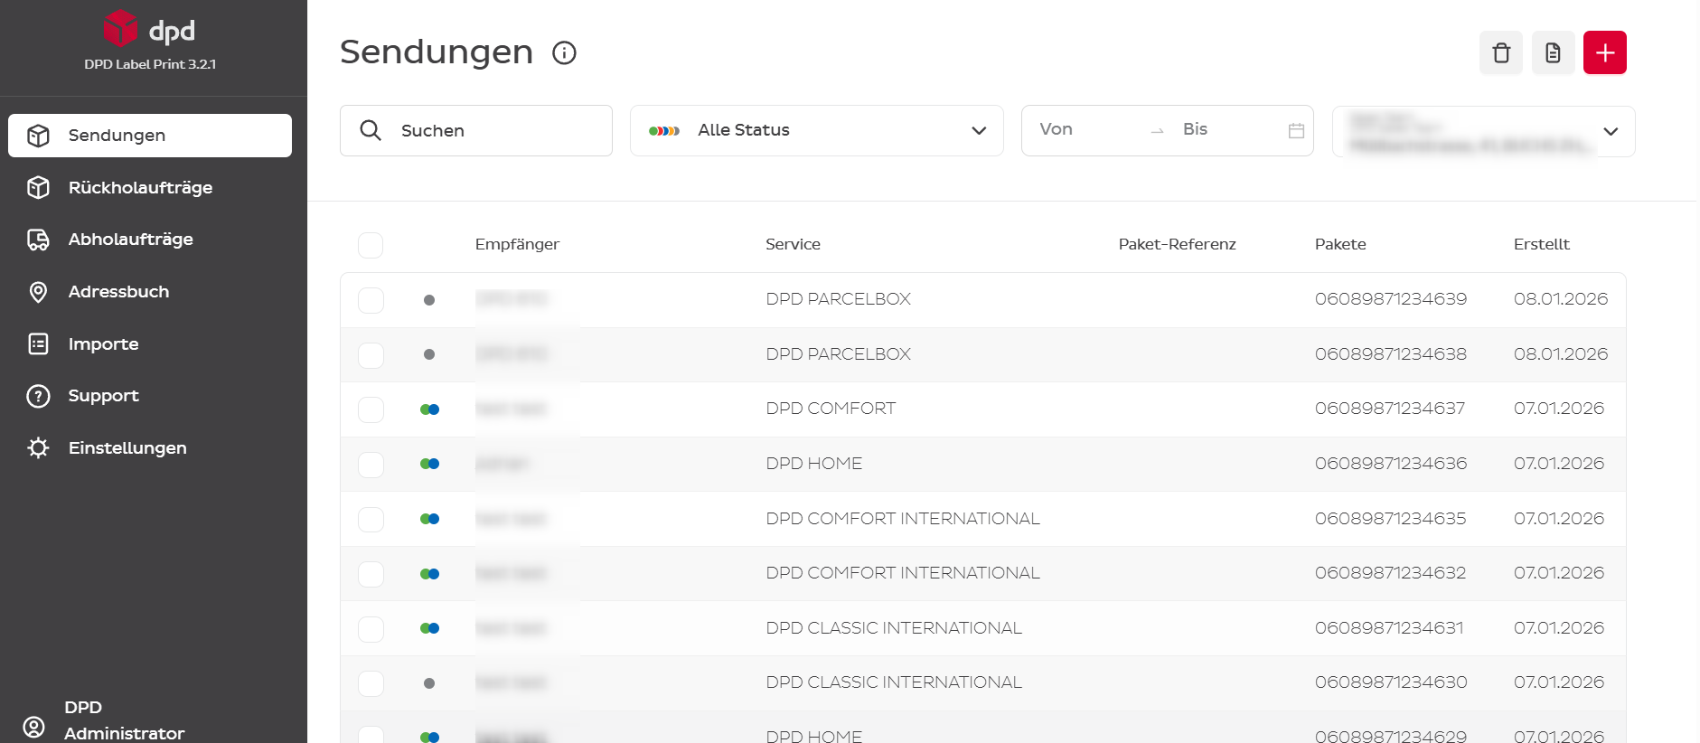The width and height of the screenshot is (1700, 743).
Task: Click date 08.01.2026 for parcel 06089871234638
Action: (x=1561, y=354)
